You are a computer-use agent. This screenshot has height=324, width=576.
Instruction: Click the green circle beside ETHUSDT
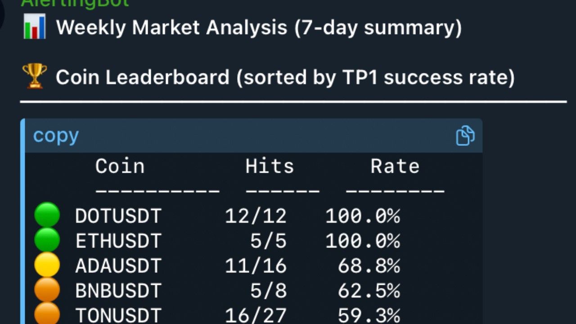[47, 240]
